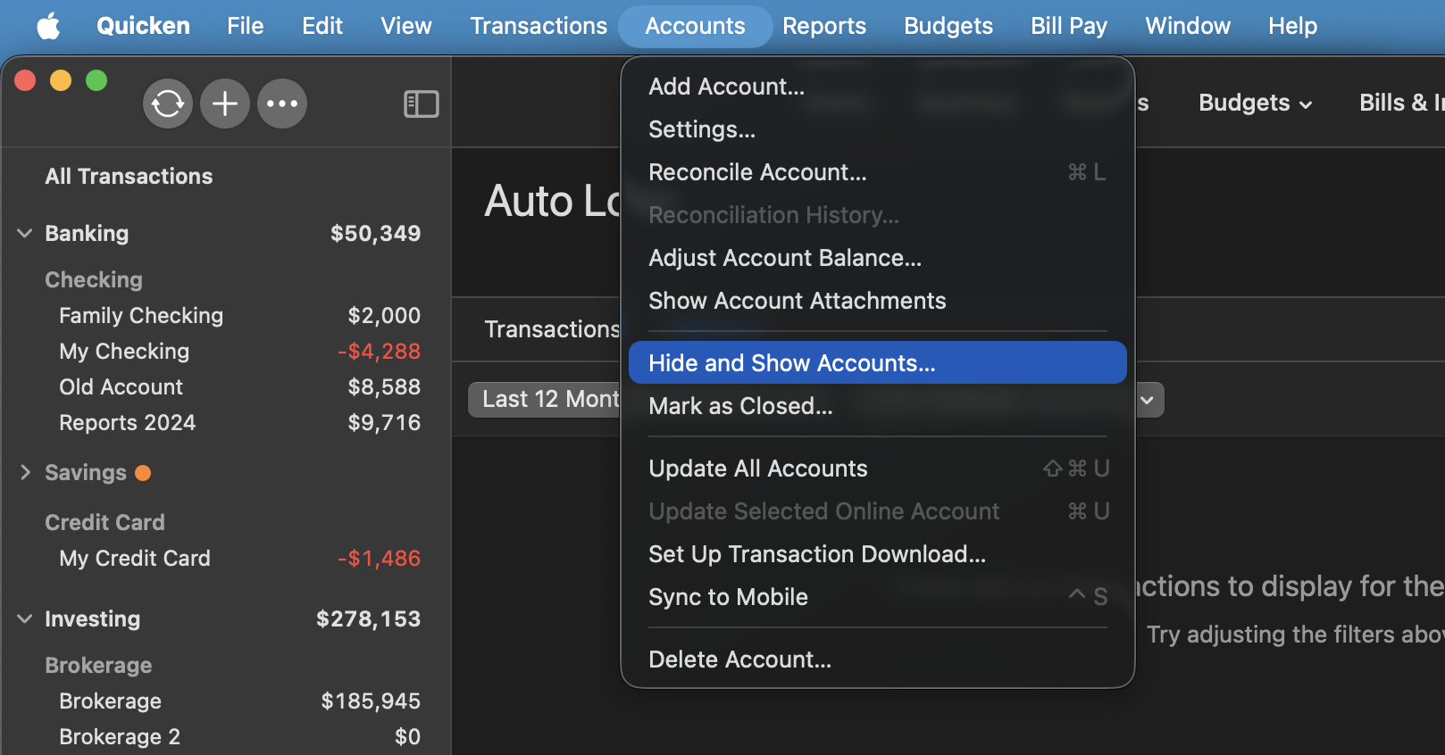Choose Show Account Attachments
1445x755 pixels.
[x=878, y=301]
